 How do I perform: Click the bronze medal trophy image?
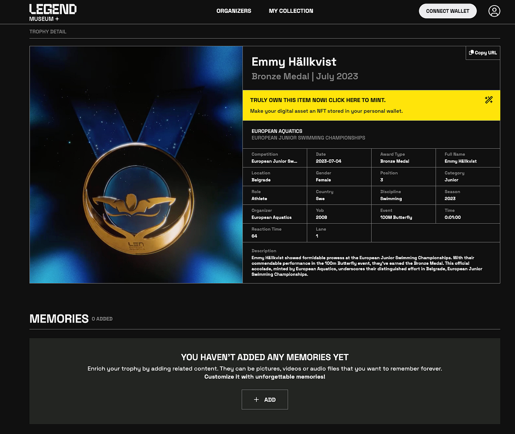(136, 165)
